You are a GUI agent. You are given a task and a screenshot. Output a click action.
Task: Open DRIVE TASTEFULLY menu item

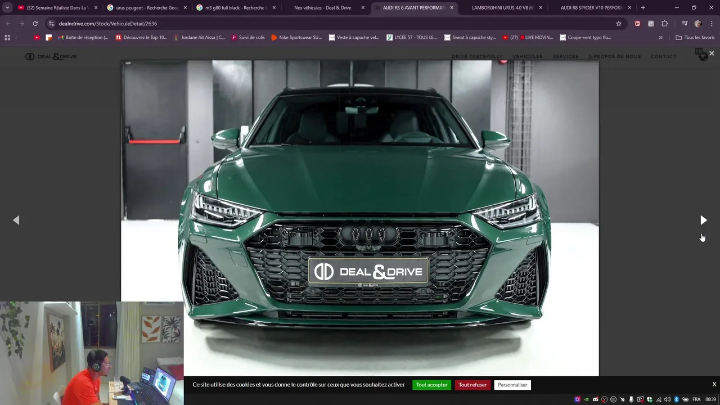(x=477, y=56)
